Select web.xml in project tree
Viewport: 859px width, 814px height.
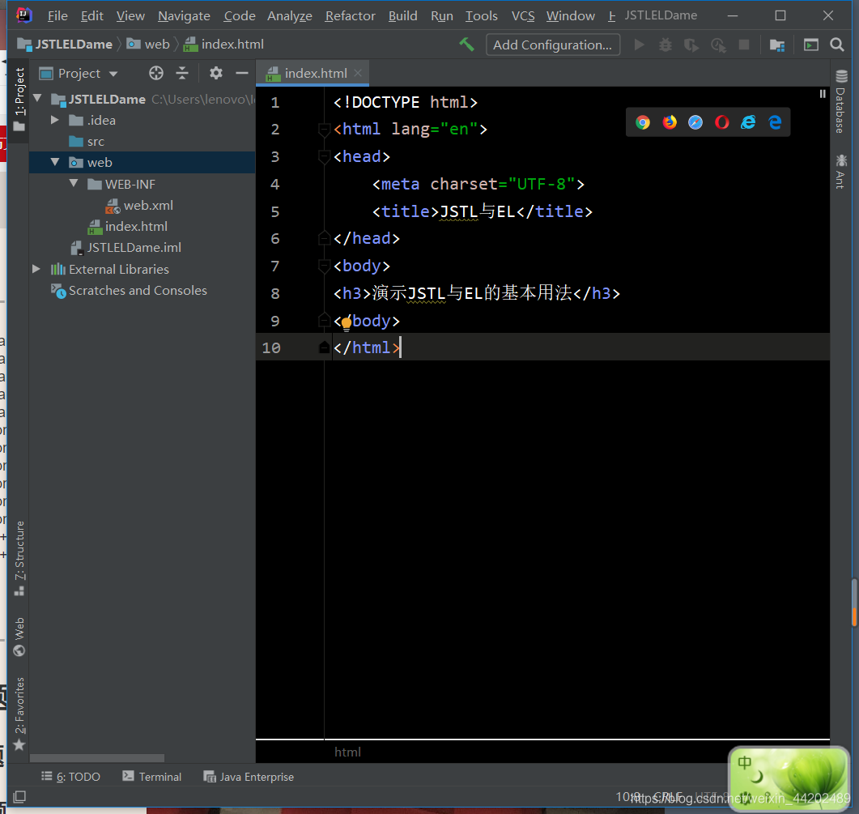pos(139,205)
